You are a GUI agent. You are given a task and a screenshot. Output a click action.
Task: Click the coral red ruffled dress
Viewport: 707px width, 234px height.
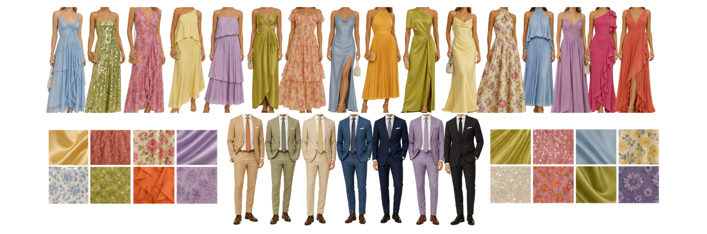tap(635, 60)
